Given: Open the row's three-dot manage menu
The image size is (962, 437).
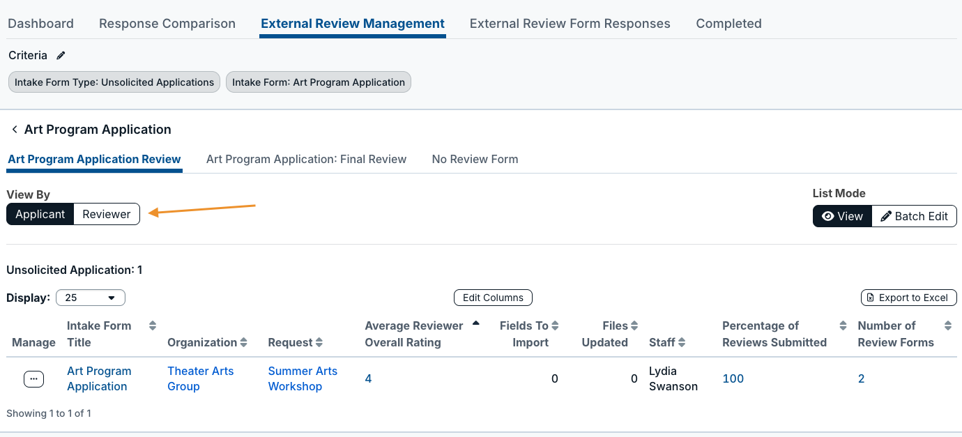Looking at the screenshot, I should tap(33, 378).
